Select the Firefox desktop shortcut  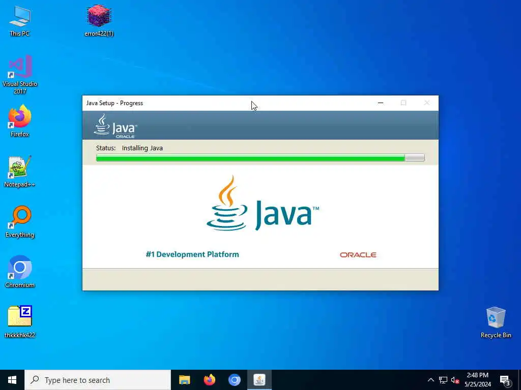(20, 121)
